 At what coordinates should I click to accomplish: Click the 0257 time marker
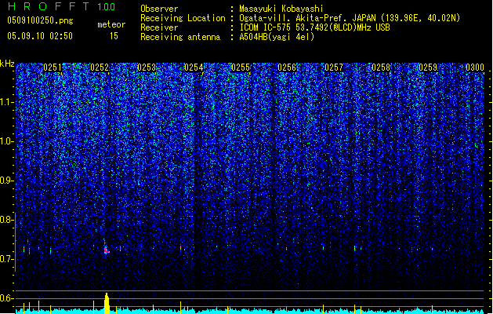[334, 68]
